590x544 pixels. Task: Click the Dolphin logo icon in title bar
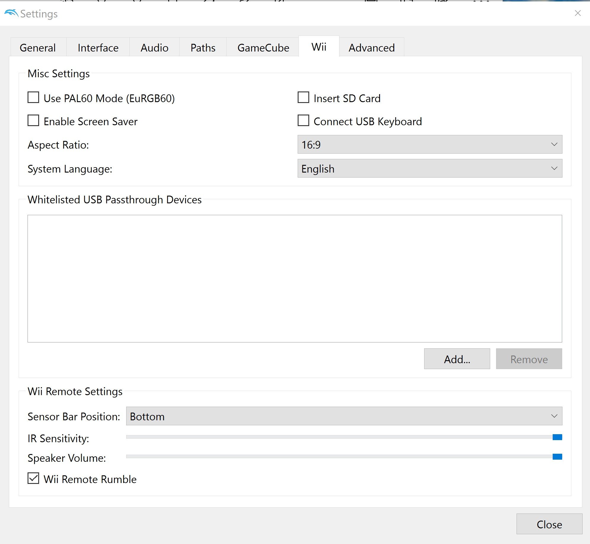(11, 13)
